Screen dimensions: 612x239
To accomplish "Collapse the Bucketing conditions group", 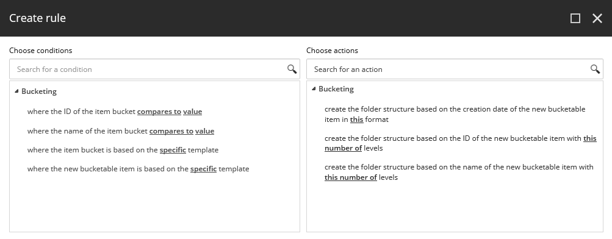I will [16, 91].
